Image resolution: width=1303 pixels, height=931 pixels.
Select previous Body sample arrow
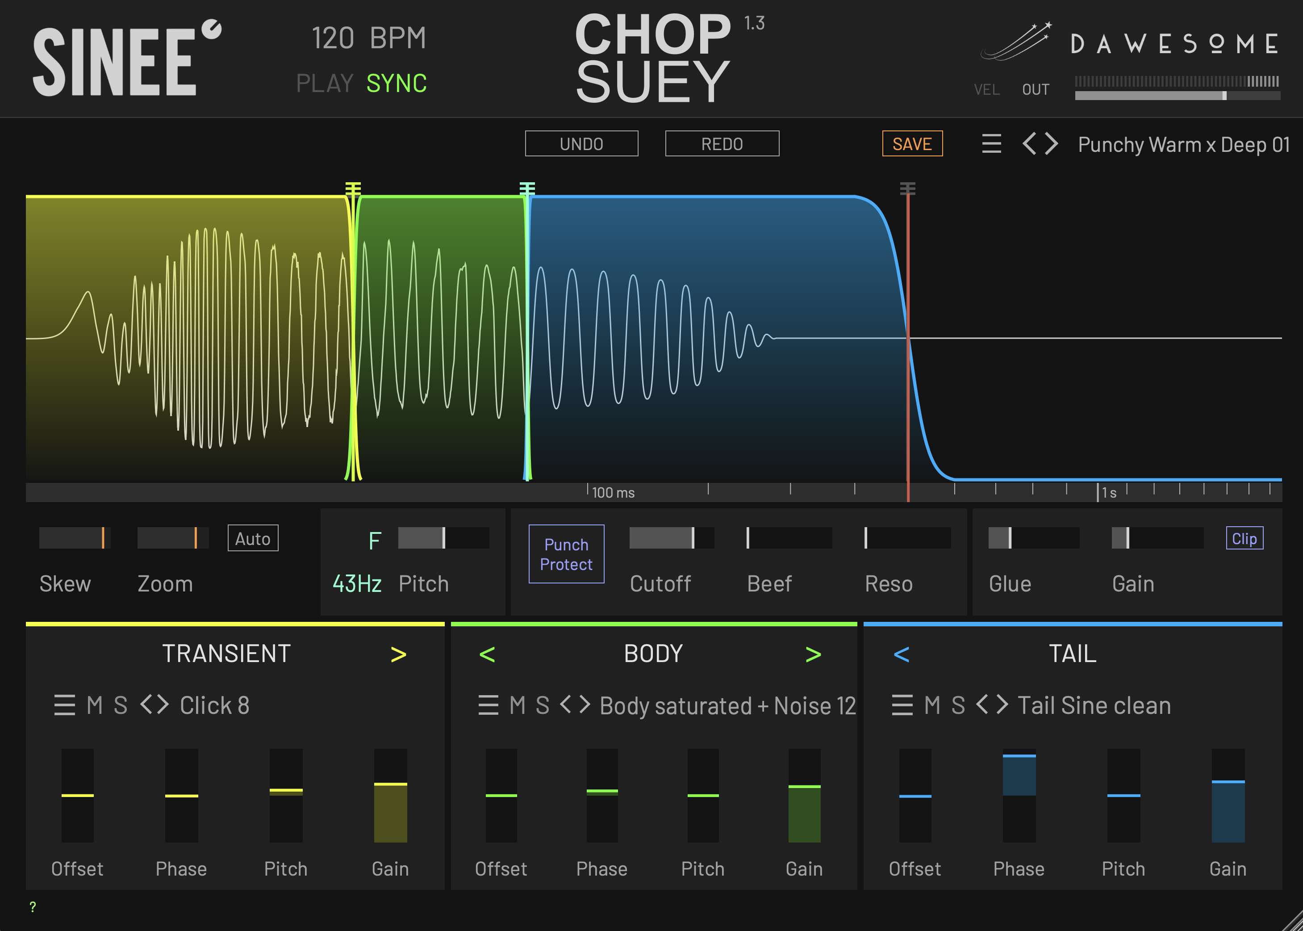pyautogui.click(x=566, y=705)
